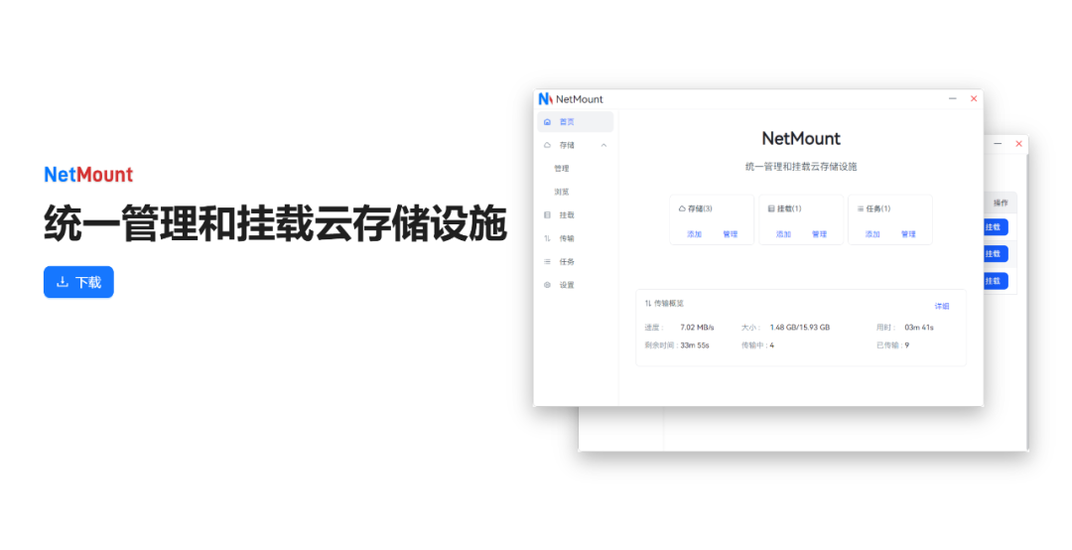Minimize the back NetMount window

point(998,144)
